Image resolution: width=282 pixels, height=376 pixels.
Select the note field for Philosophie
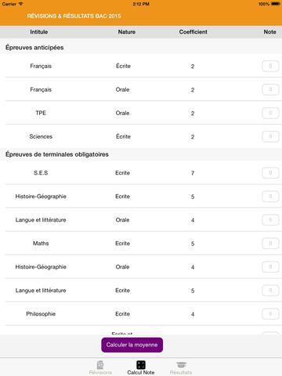(270, 314)
